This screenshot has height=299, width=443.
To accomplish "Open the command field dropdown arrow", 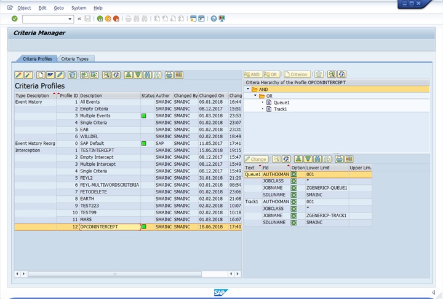I will pos(70,19).
